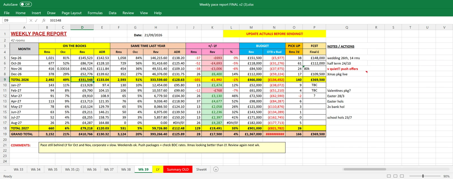Select the BUDGET header cell
This screenshot has width=453, height=179.
pyautogui.click(x=262, y=46)
